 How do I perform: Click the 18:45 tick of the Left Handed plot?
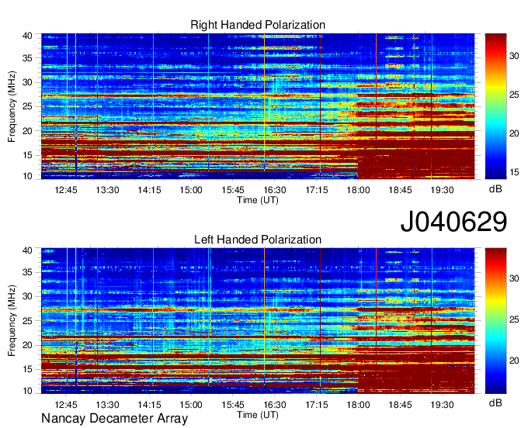click(400, 405)
